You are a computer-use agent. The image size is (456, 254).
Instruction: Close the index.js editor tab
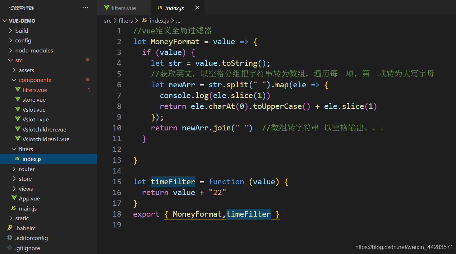pos(197,8)
